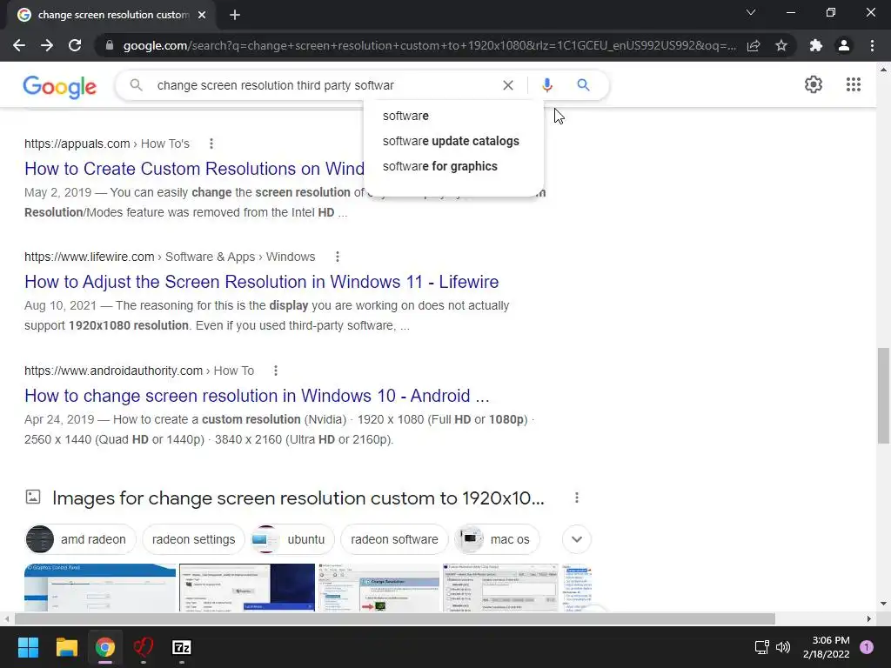Select 'software update catalogs' suggestion
Image resolution: width=891 pixels, height=668 pixels.
click(x=452, y=141)
